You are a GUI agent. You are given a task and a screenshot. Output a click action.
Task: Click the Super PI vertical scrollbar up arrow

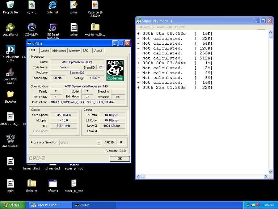pos(270,32)
